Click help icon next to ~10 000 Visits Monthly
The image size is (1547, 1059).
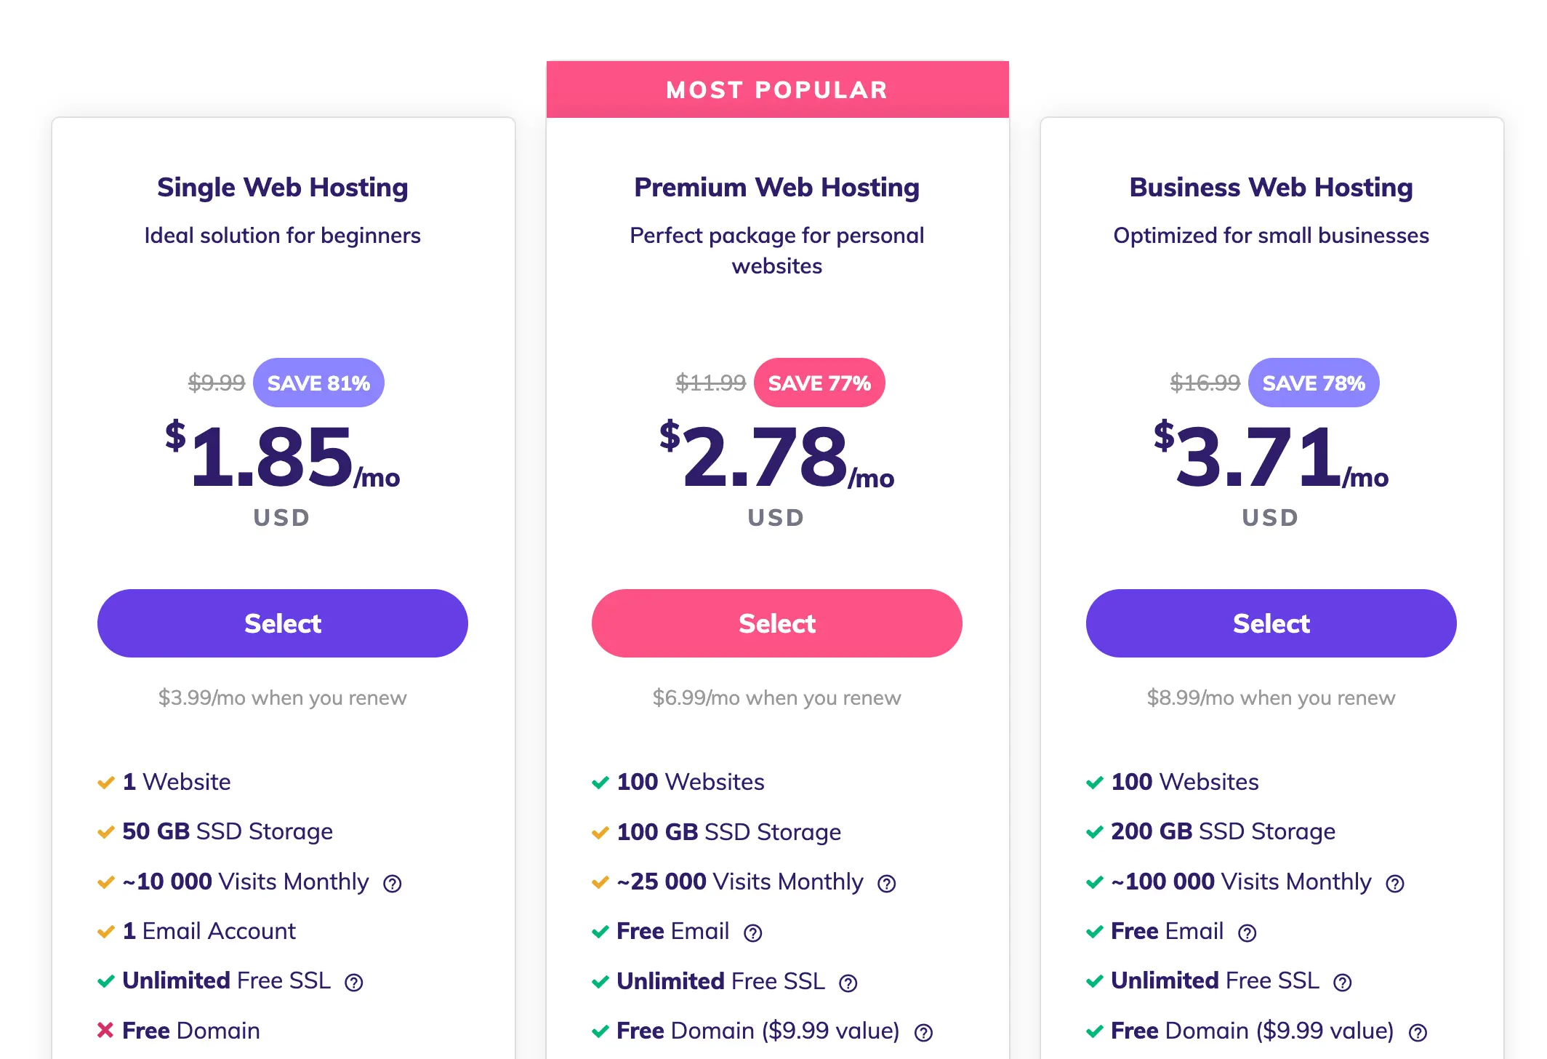click(393, 884)
